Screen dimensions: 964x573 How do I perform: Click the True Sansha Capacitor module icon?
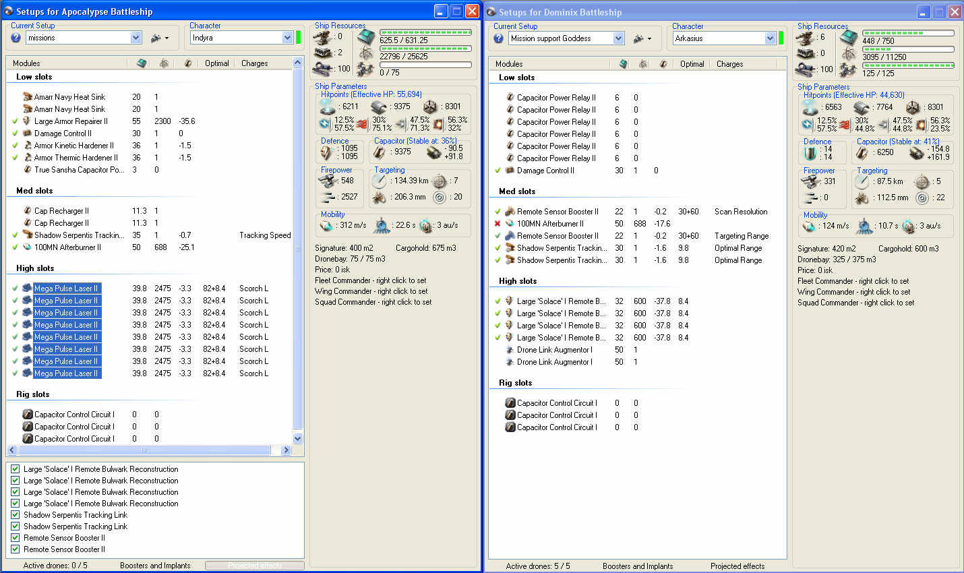28,170
